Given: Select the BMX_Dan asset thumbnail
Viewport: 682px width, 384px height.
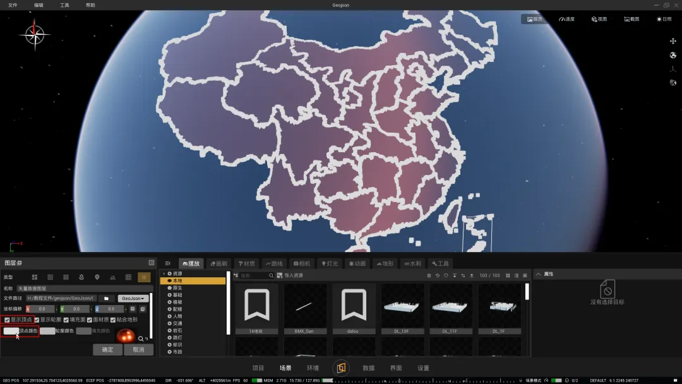Looking at the screenshot, I should [305, 309].
